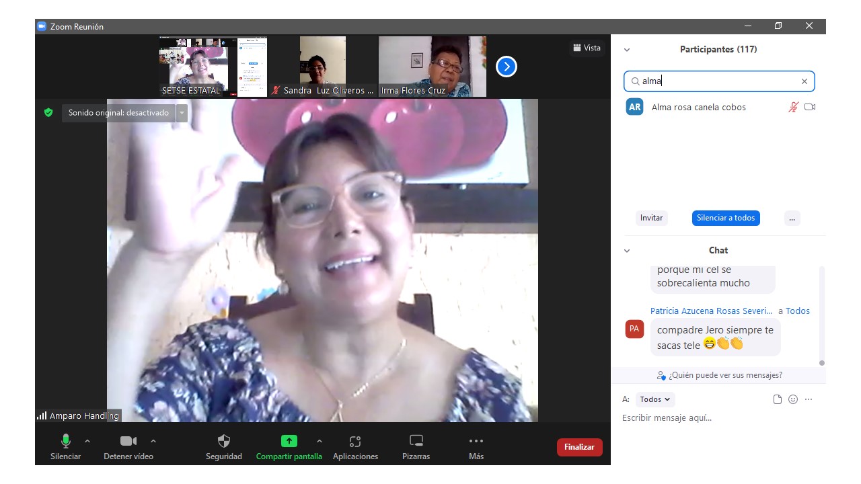Open the Todos chat recipient dropdown
The height and width of the screenshot is (484, 861).
(654, 399)
